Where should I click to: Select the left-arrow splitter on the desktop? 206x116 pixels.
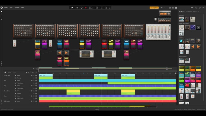[x=60, y=53]
